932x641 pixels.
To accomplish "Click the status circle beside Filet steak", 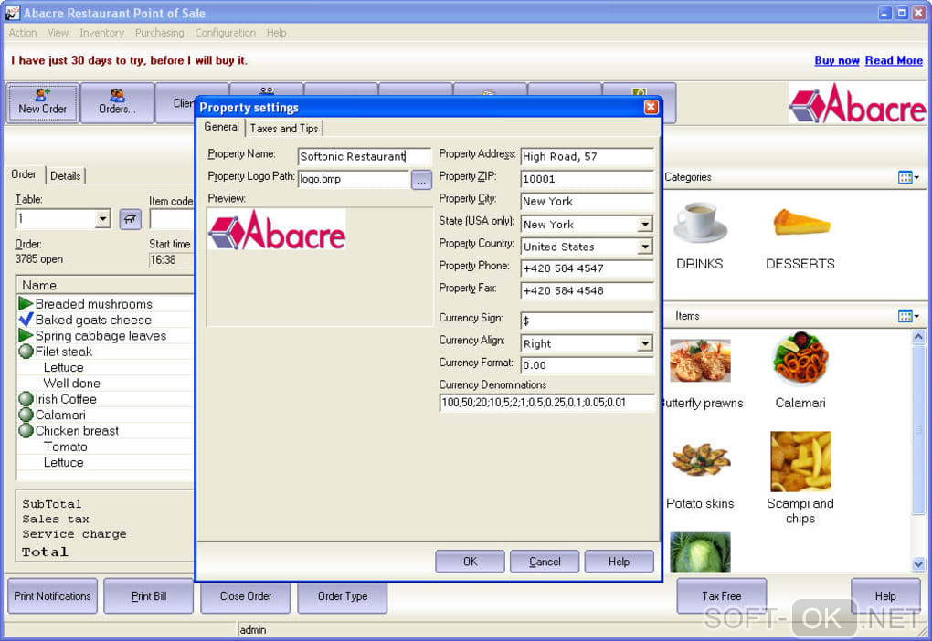I will tap(26, 352).
